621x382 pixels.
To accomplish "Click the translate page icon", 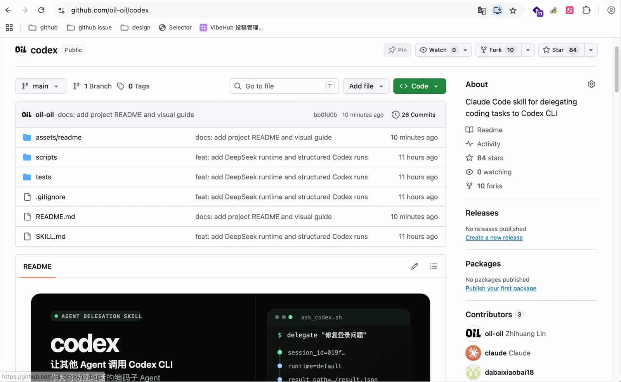I will click(482, 10).
